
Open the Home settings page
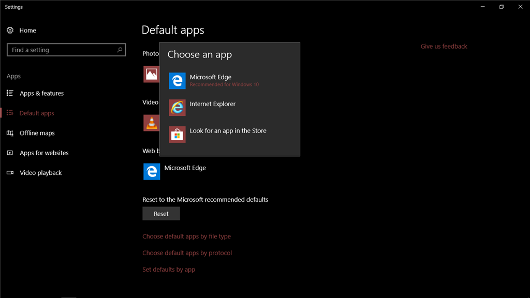click(28, 31)
